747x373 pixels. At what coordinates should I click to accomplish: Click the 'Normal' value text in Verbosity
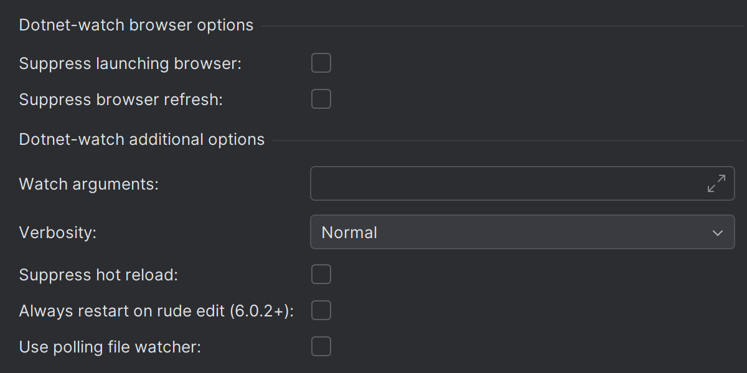(349, 233)
